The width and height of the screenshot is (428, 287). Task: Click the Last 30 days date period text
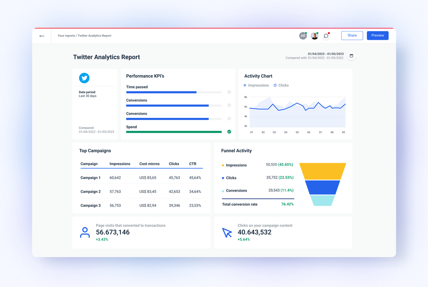click(x=88, y=96)
